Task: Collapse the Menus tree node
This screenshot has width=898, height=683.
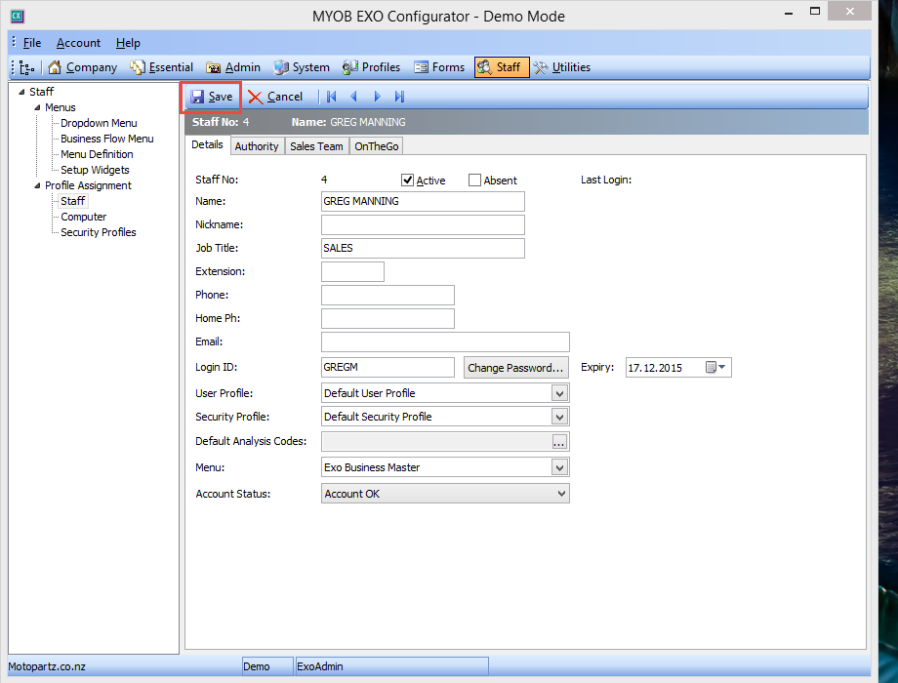Action: [x=37, y=107]
